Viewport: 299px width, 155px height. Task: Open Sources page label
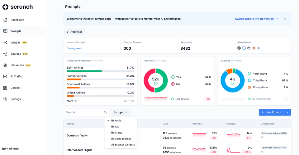16,54
